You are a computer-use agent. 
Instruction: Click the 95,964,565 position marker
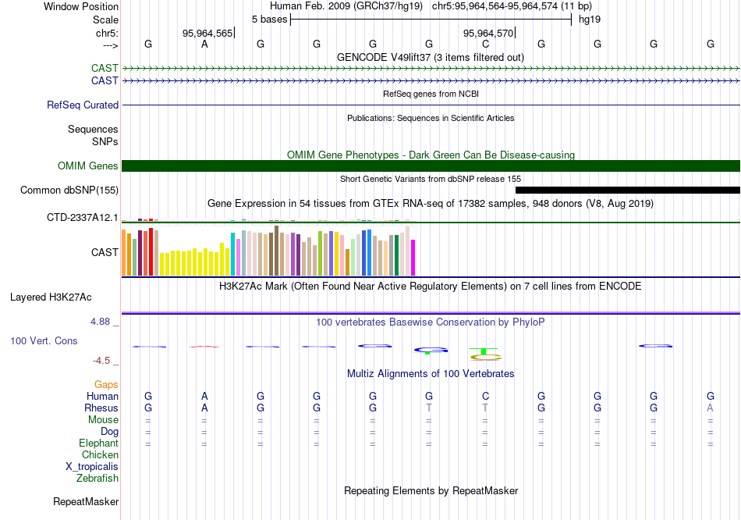point(208,33)
